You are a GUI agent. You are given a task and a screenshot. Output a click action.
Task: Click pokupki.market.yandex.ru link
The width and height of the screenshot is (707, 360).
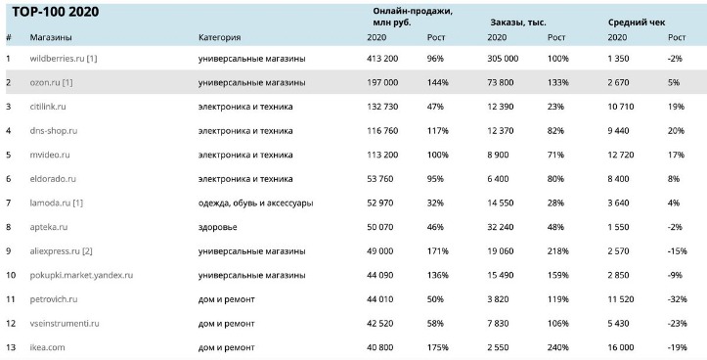(x=81, y=275)
